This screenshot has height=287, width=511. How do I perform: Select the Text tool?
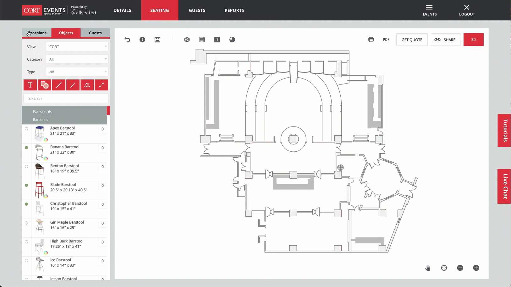pos(30,85)
